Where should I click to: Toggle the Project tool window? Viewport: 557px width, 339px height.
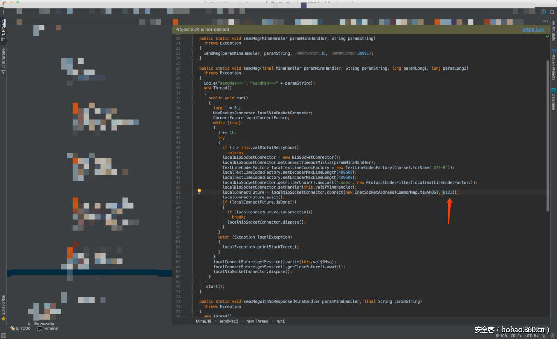3,29
